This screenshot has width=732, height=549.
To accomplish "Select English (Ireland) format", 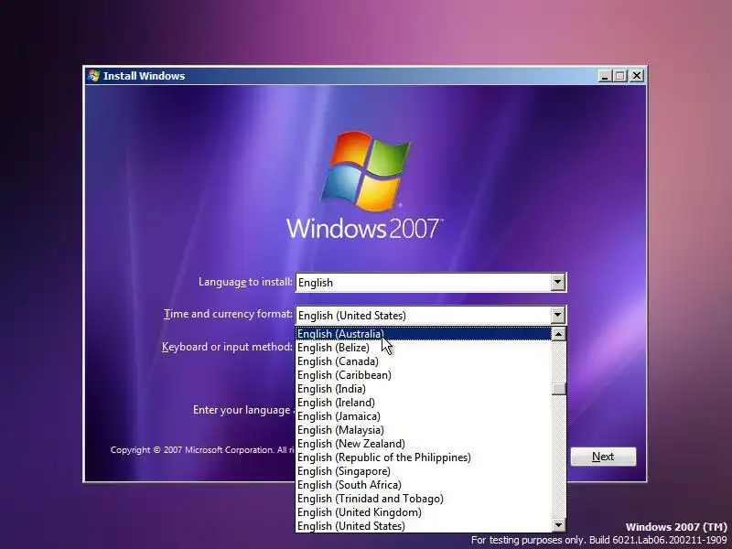I will point(424,403).
